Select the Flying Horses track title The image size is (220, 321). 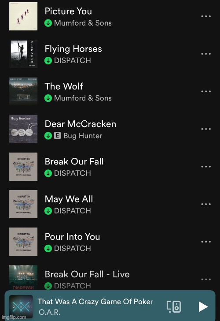coord(73,49)
